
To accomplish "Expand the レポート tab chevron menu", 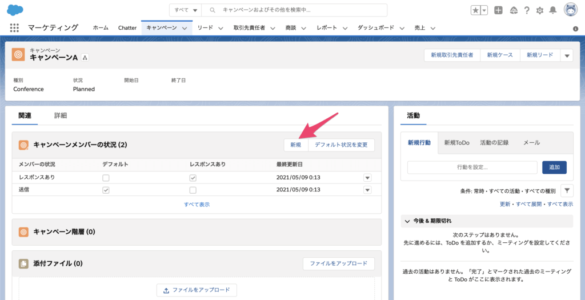I will click(x=344, y=28).
